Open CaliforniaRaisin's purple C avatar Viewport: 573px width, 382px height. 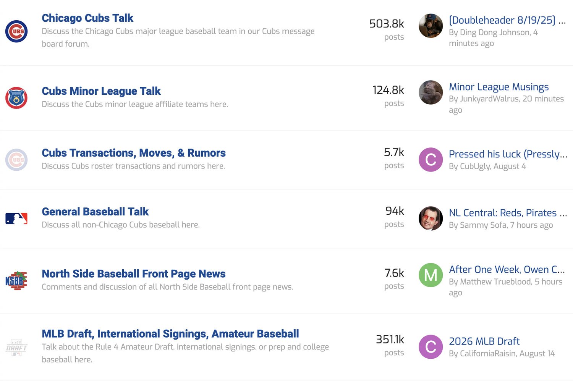431,347
